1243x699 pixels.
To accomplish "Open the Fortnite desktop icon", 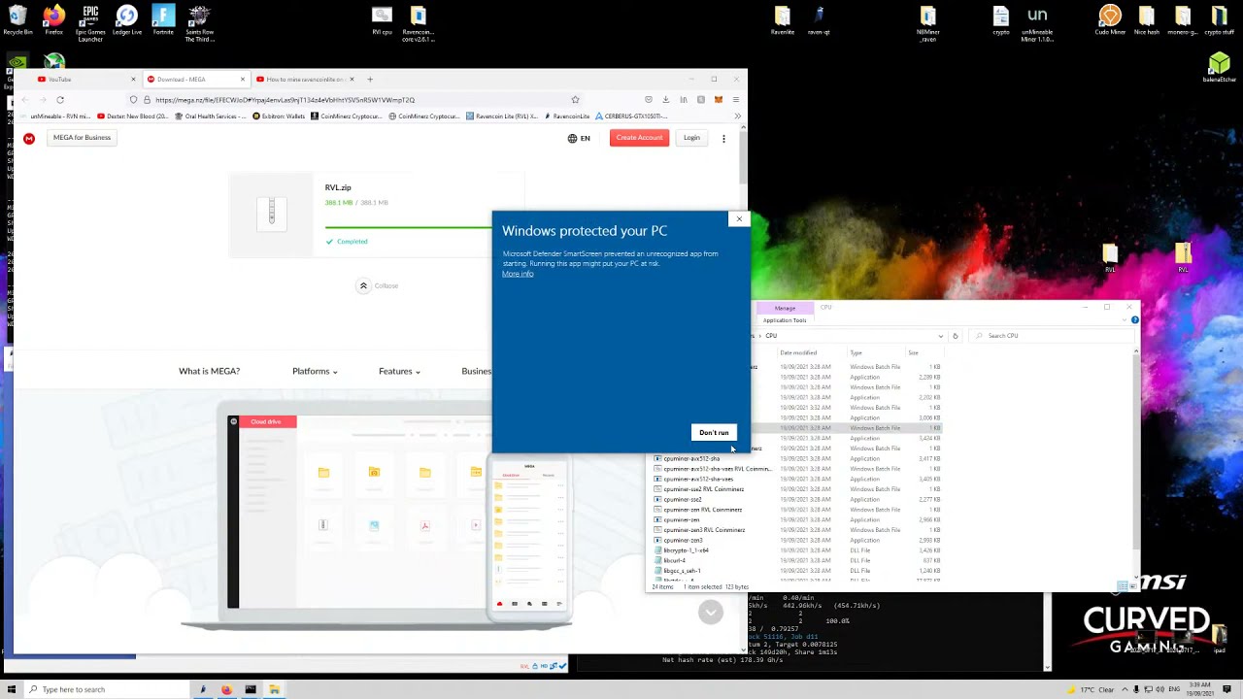I will tap(163, 21).
